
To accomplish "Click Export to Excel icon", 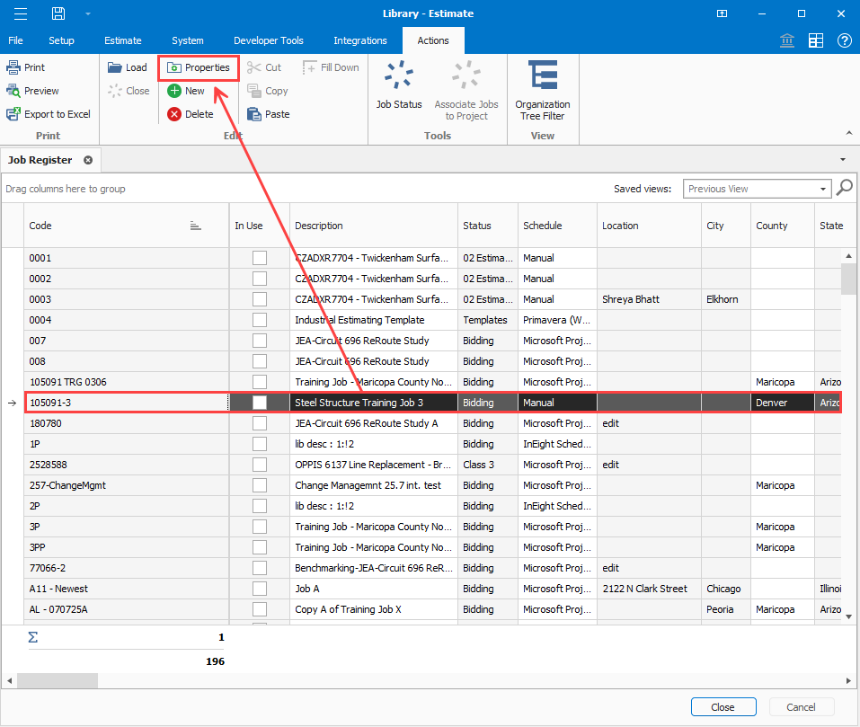I will [49, 114].
